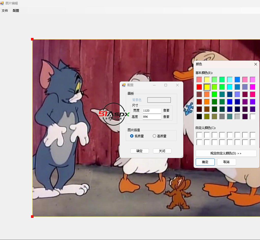260x240 pixels.
Task: Click the Tom and Jerry canvas image
Action: pyautogui.click(x=146, y=128)
